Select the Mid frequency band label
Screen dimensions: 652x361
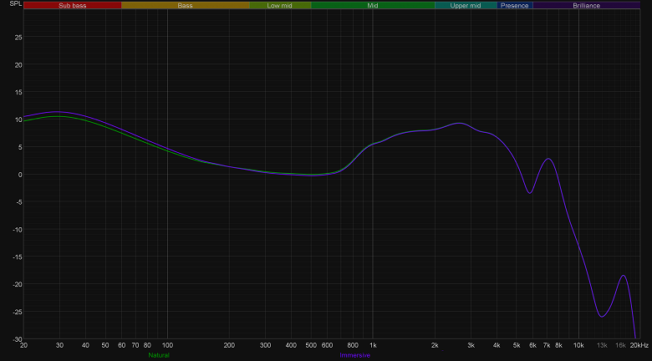(x=373, y=5)
